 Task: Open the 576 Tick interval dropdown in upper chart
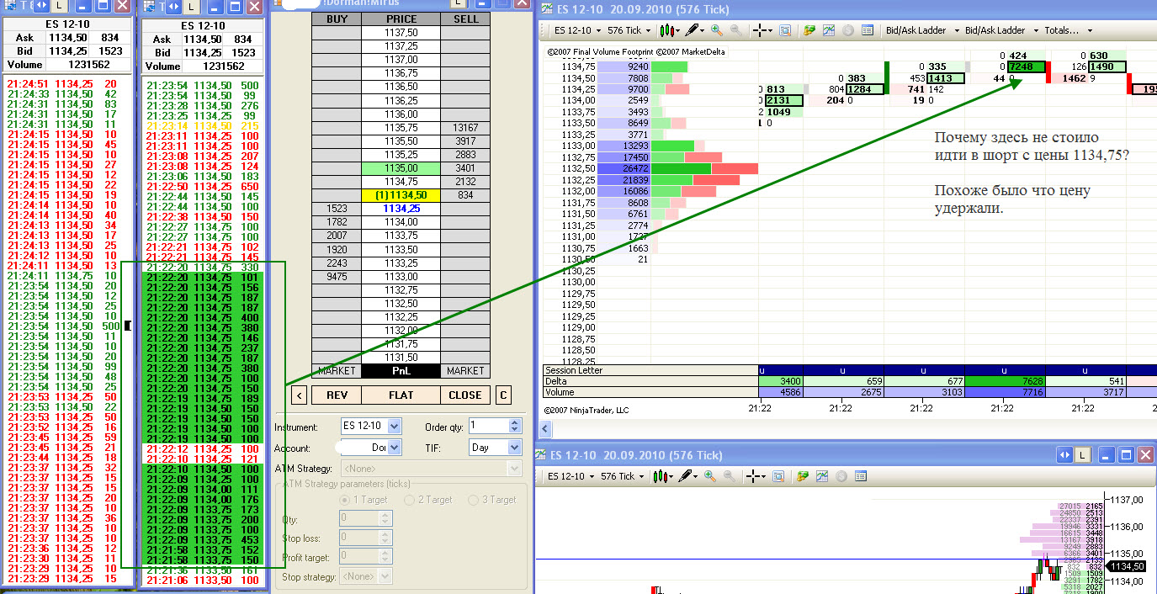tap(628, 30)
